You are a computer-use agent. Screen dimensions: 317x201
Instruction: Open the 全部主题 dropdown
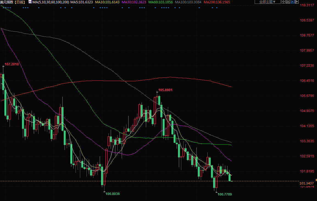click(x=267, y=2)
